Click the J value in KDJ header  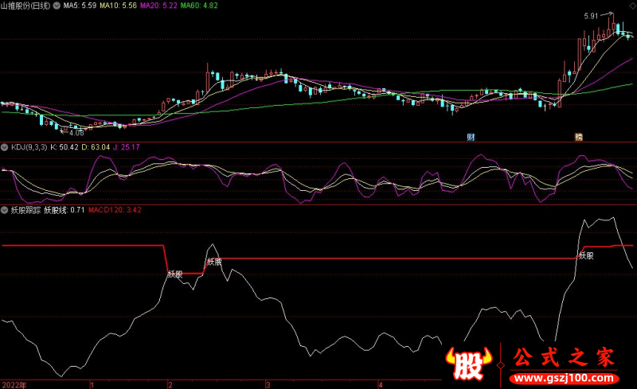[x=126, y=147]
